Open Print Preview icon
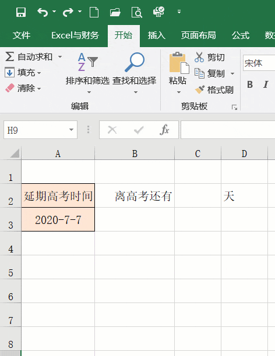The height and width of the screenshot is (356, 275). coord(137,12)
